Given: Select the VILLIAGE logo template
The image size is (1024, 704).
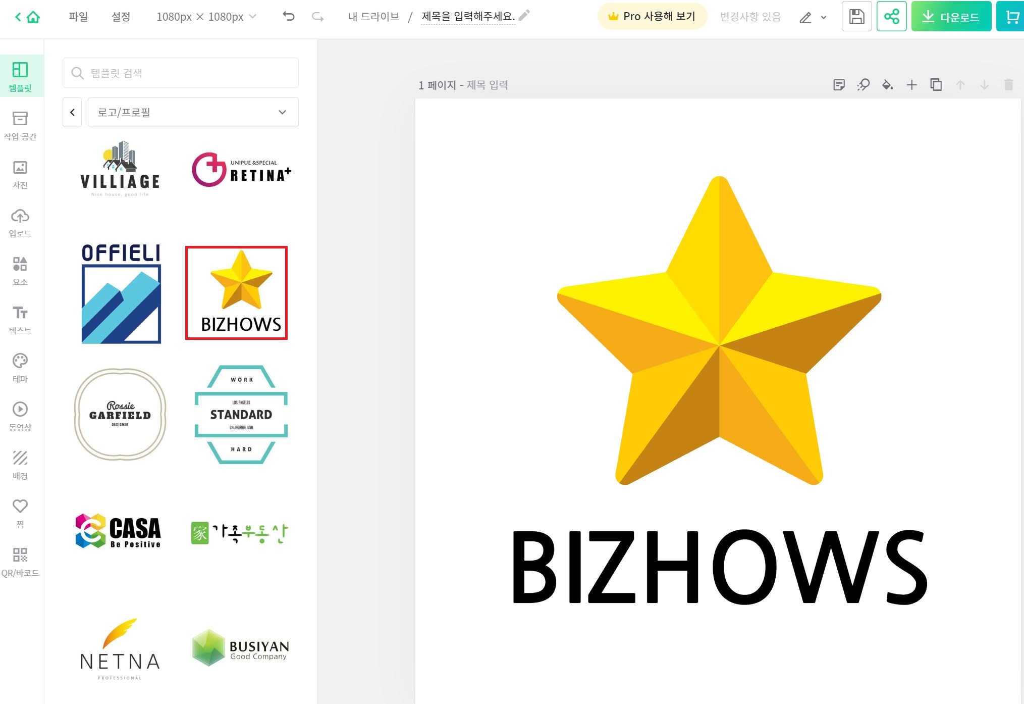Looking at the screenshot, I should pyautogui.click(x=120, y=169).
